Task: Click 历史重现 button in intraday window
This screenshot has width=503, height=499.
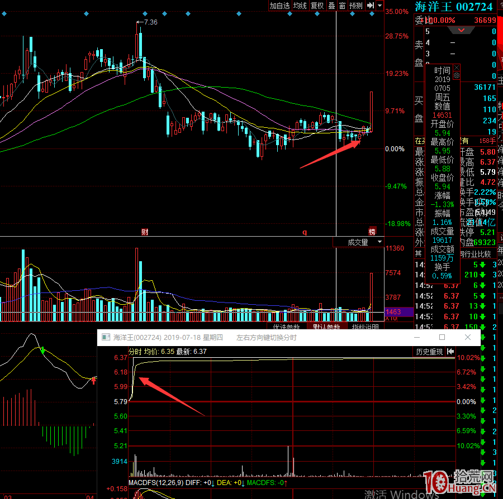Action: coord(429,352)
